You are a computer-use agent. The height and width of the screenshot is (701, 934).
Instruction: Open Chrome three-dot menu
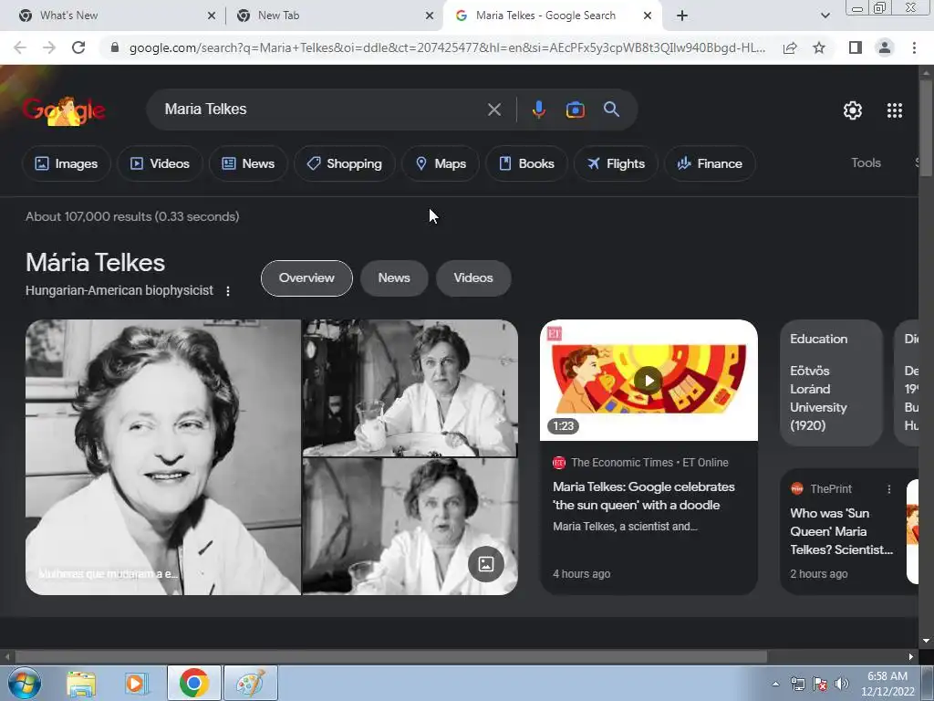[x=914, y=47]
